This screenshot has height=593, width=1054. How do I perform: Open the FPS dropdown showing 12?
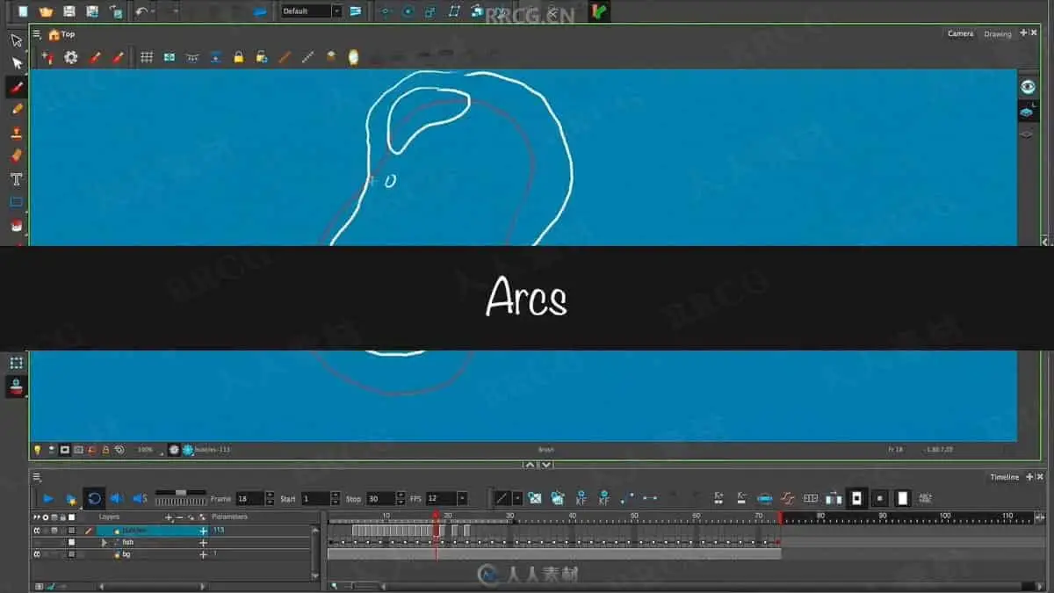pos(444,498)
